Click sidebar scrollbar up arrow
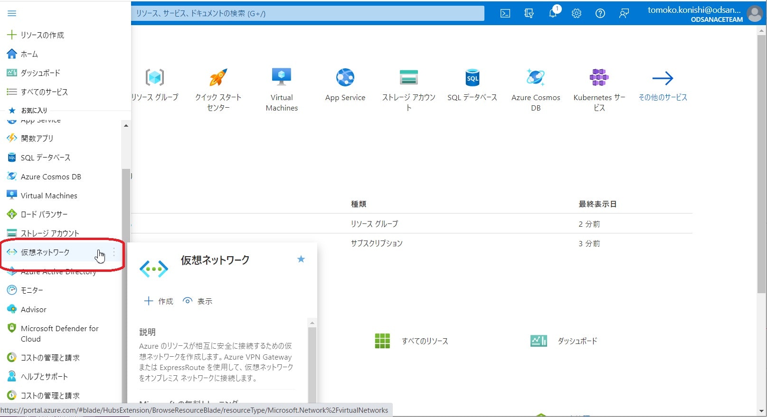The width and height of the screenshot is (767, 417). click(126, 126)
